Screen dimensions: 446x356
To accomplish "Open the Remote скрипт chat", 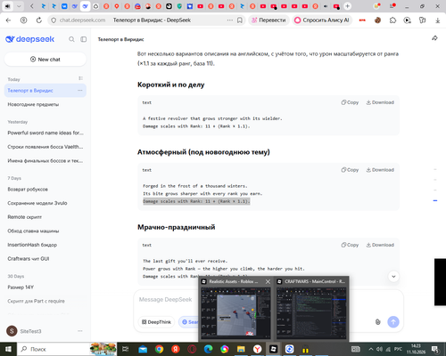I will pyautogui.click(x=45, y=217).
